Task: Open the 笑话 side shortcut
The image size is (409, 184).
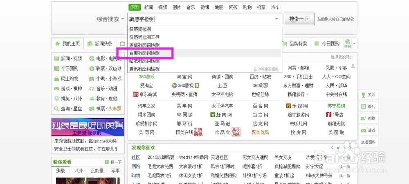Action: (369, 95)
